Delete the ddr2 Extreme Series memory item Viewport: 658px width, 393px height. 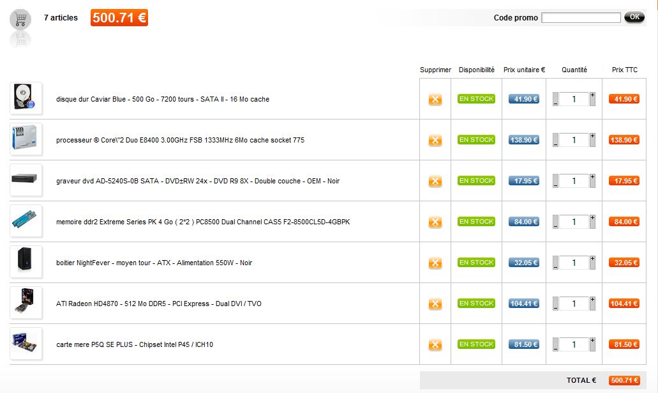pos(435,222)
